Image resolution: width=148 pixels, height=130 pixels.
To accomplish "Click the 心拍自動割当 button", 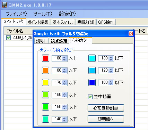I will (106, 108).
